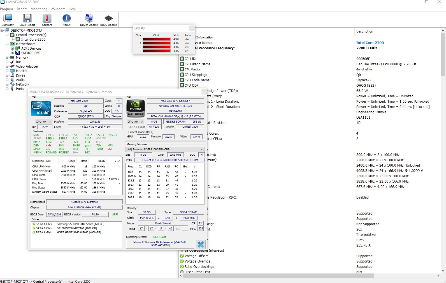
Task: Click the BIOS Version P1.80 field
Action: tap(95, 214)
